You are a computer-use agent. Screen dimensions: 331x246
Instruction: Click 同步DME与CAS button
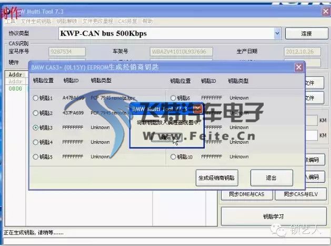(247, 194)
